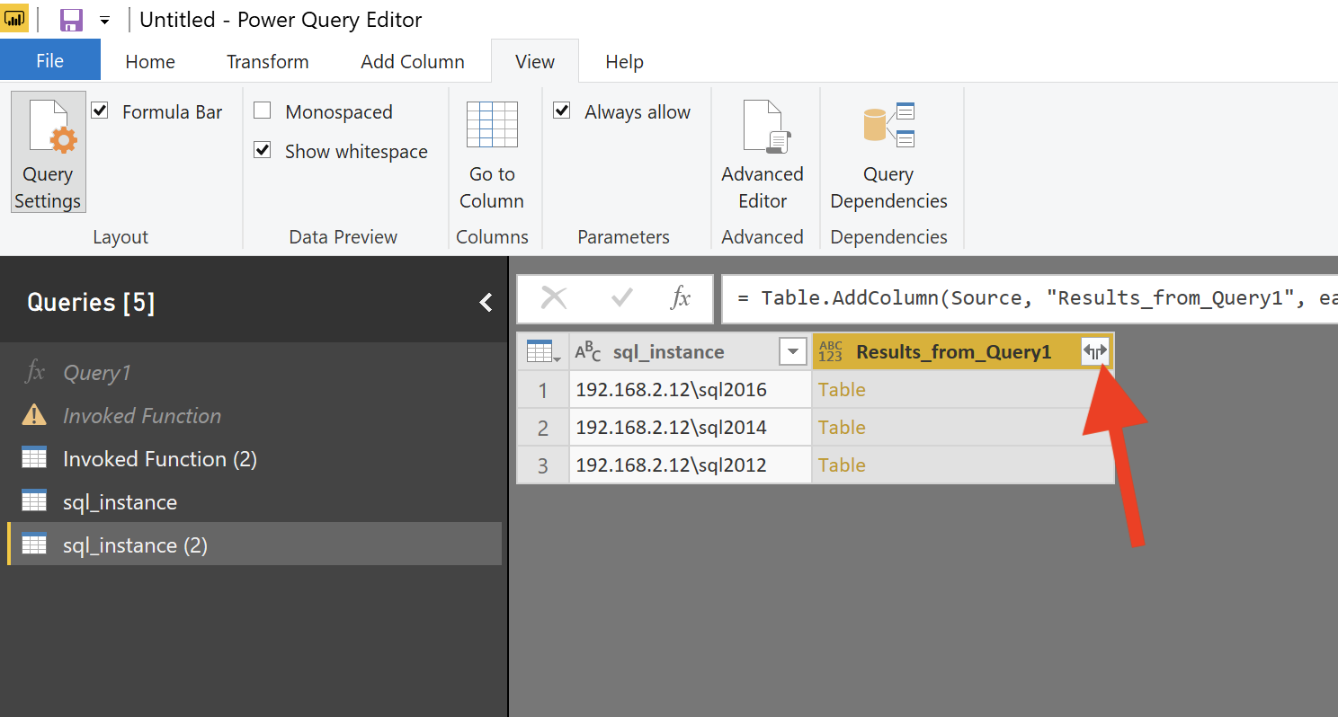Click the ABC123 type icon of Results_from_Query1
Image resolution: width=1338 pixels, height=717 pixels.
click(831, 352)
